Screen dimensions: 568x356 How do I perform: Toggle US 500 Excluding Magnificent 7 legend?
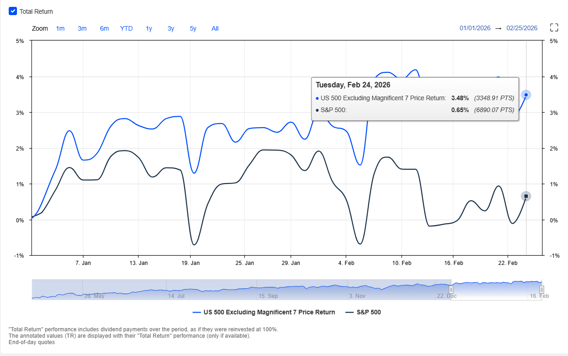[x=264, y=312]
